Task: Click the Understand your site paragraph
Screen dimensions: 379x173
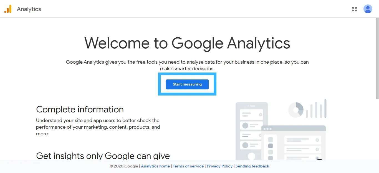Action: point(98,127)
